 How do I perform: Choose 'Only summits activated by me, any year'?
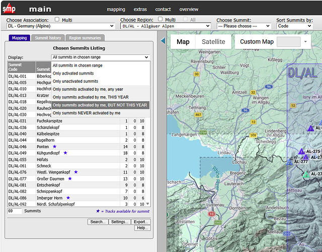(x=101, y=89)
